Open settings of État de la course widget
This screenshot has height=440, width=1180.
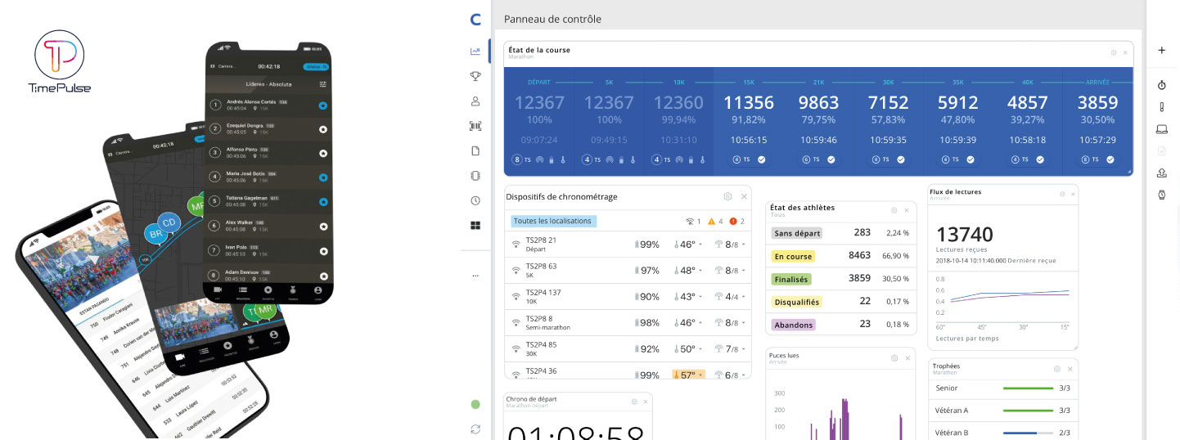coord(1114,52)
